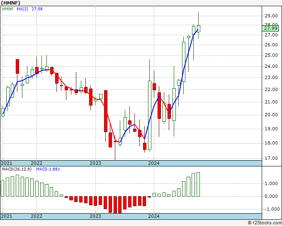Click the 2023 label on price chart timeline
Screen dimensions: 282x226
[x=95, y=163]
